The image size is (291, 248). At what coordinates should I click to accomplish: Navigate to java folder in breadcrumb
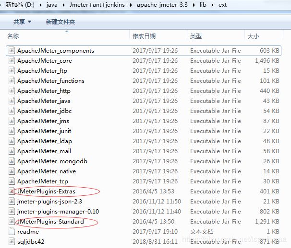pos(52,5)
